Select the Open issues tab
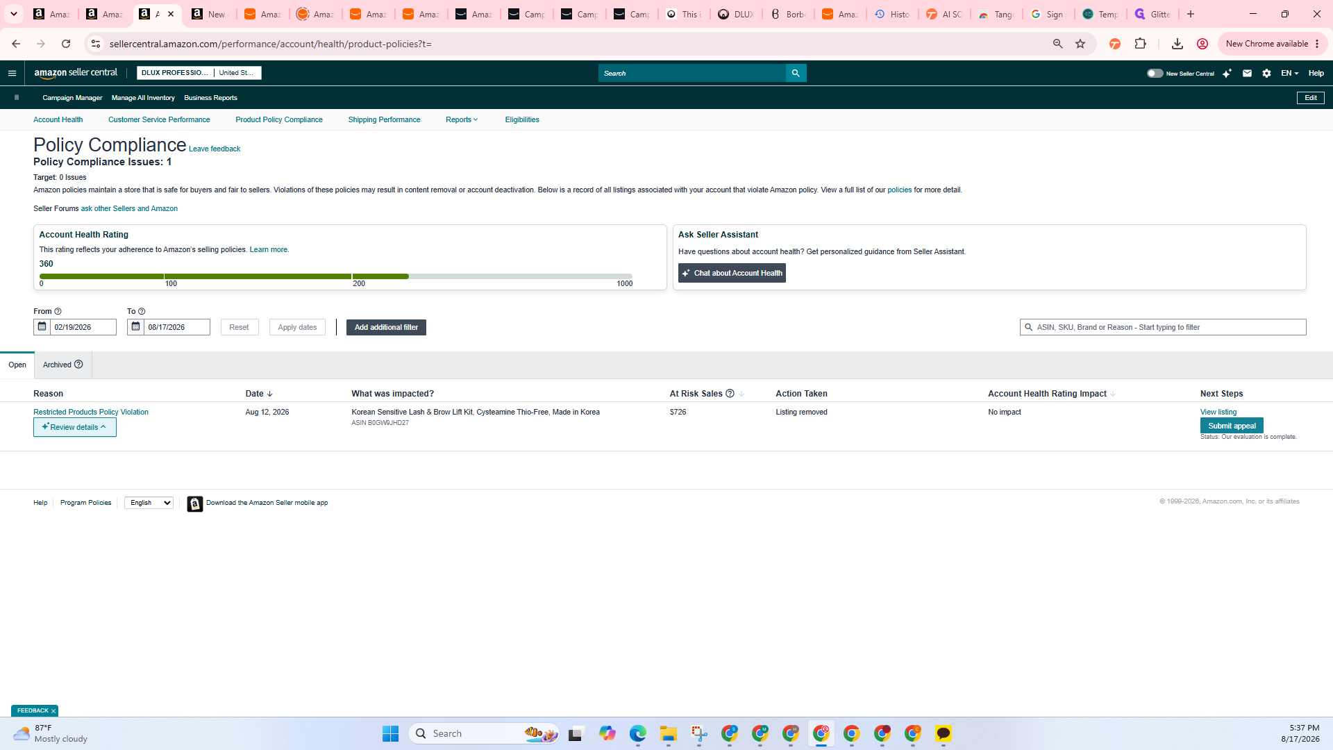The width and height of the screenshot is (1333, 750). coord(17,365)
